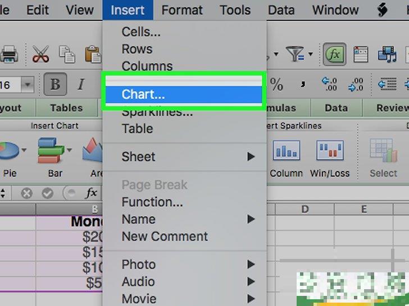Open the filter dropdown arrow
Screen dimensions: 409x306
pos(310,55)
